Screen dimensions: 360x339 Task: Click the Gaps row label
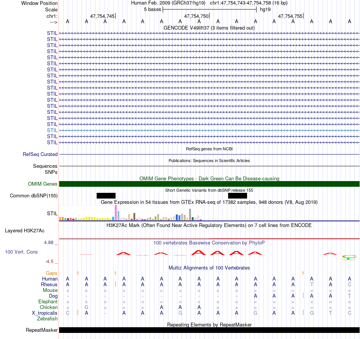point(52,273)
